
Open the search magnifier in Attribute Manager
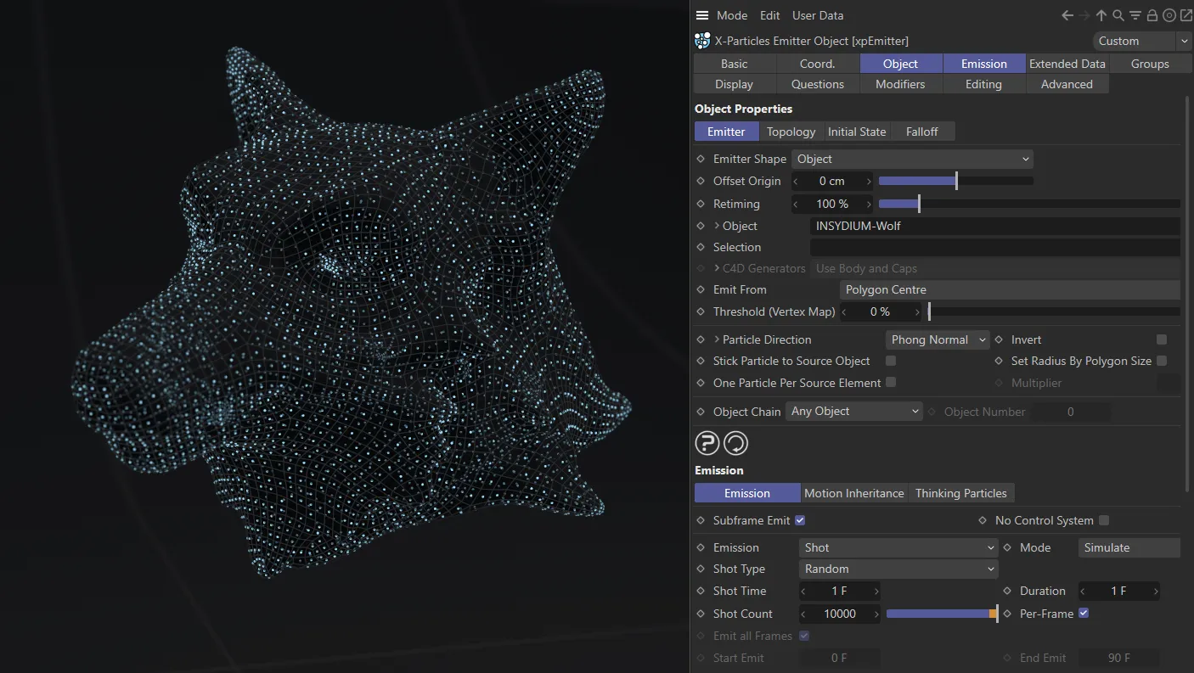1118,15
